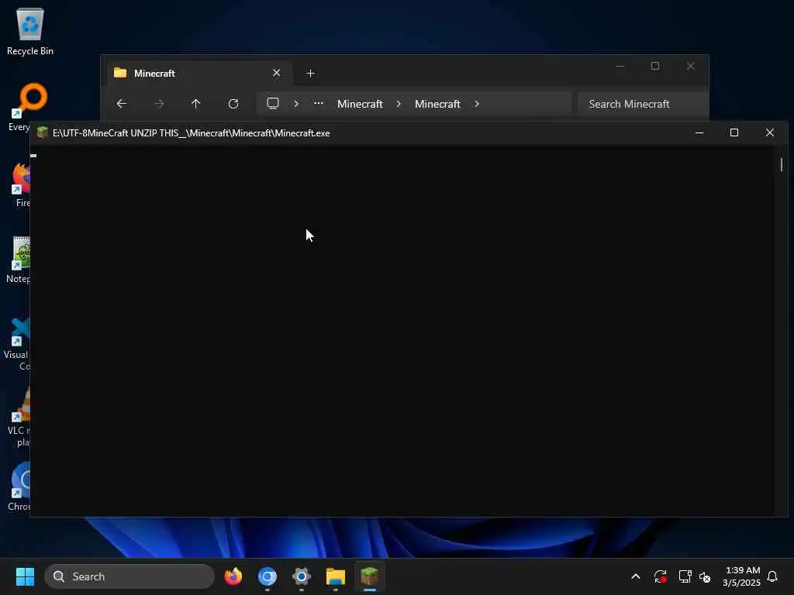Expand chevron after the This PC icon
The height and width of the screenshot is (595, 794).
tap(296, 104)
